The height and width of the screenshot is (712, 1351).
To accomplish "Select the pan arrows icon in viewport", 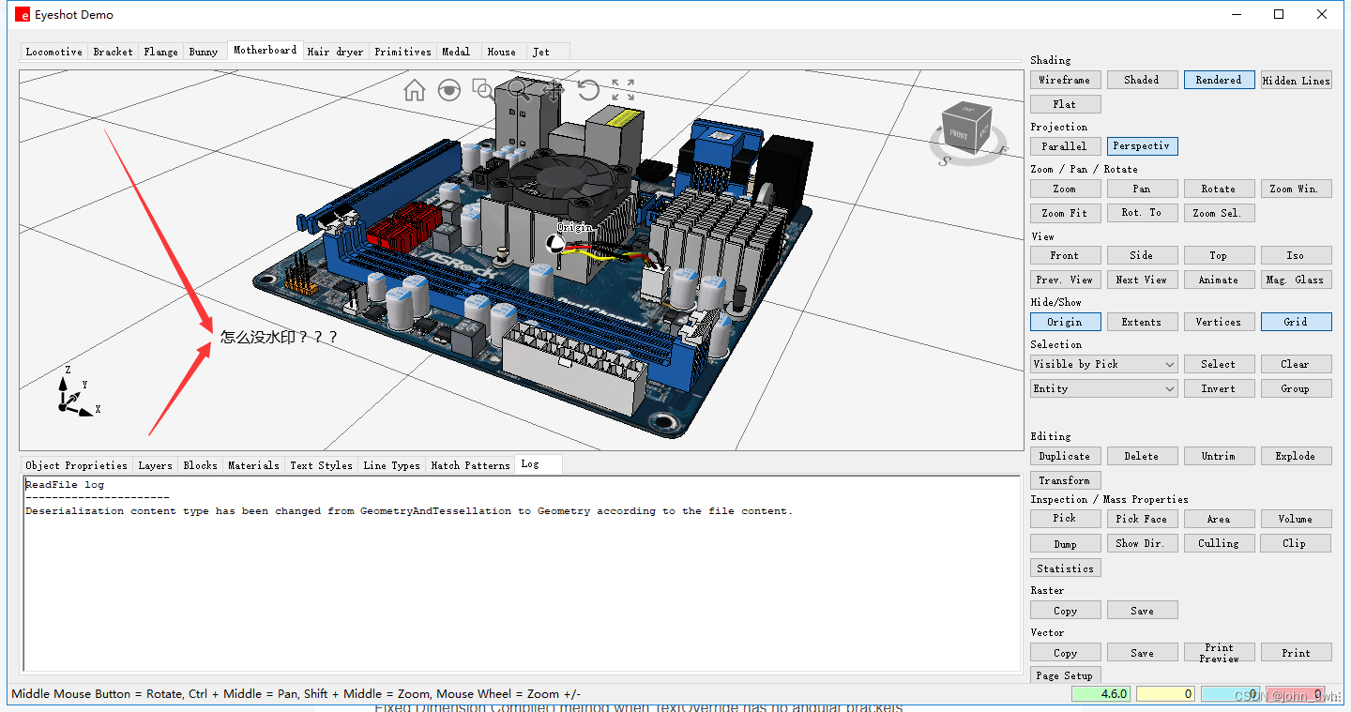I will tap(554, 90).
